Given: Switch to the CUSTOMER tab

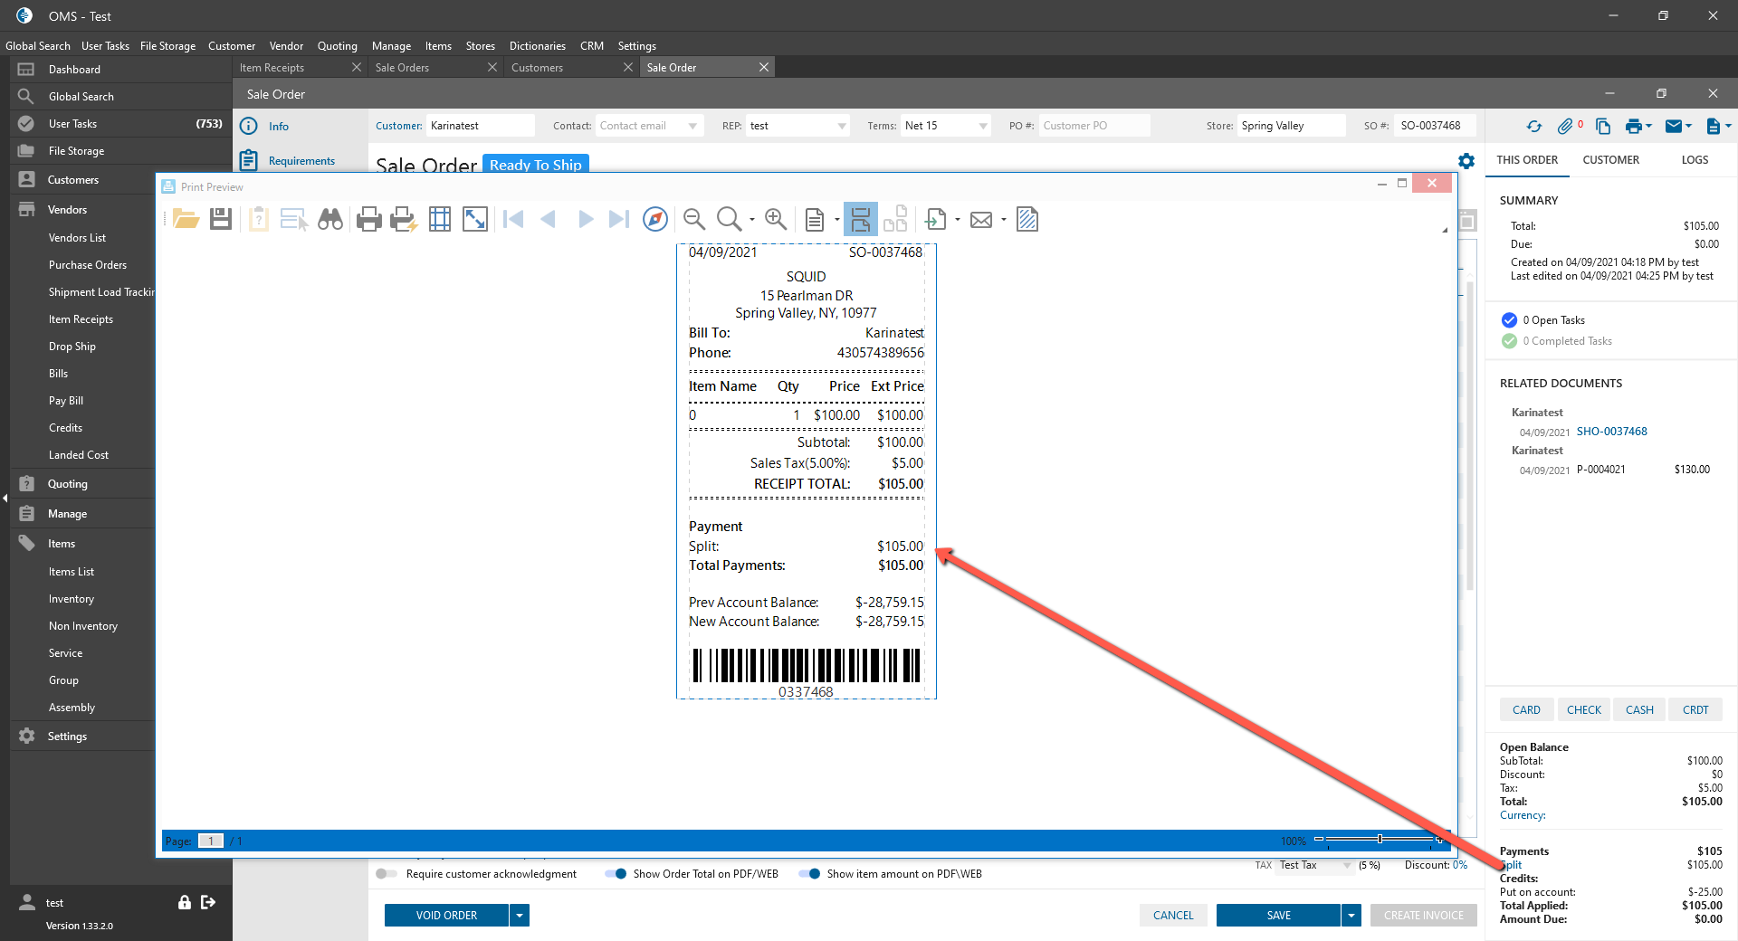Looking at the screenshot, I should coord(1610,160).
